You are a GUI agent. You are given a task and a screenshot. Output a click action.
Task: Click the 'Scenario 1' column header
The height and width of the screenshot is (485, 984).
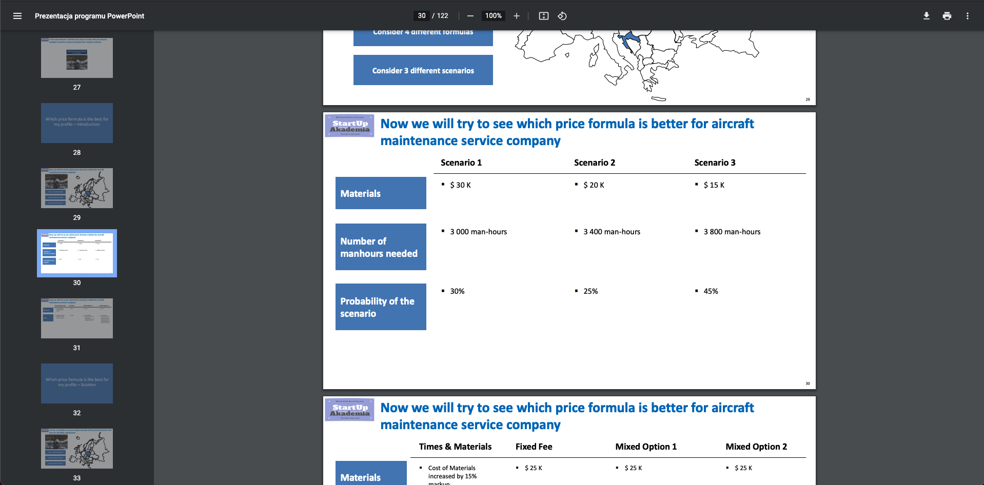pyautogui.click(x=461, y=163)
